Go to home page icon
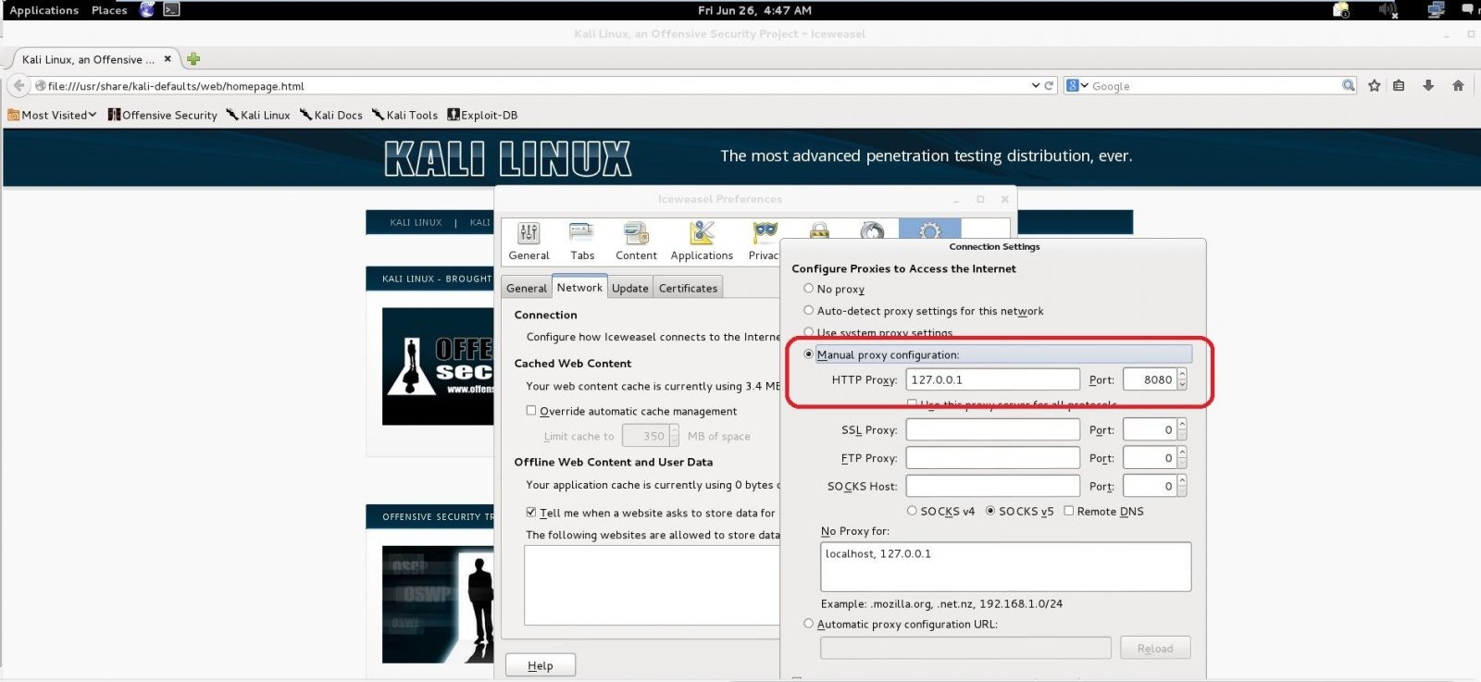Screen dimensions: 1481x682 tap(1458, 85)
